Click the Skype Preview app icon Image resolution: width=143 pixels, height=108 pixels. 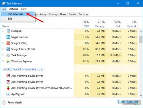[x=8, y=37]
